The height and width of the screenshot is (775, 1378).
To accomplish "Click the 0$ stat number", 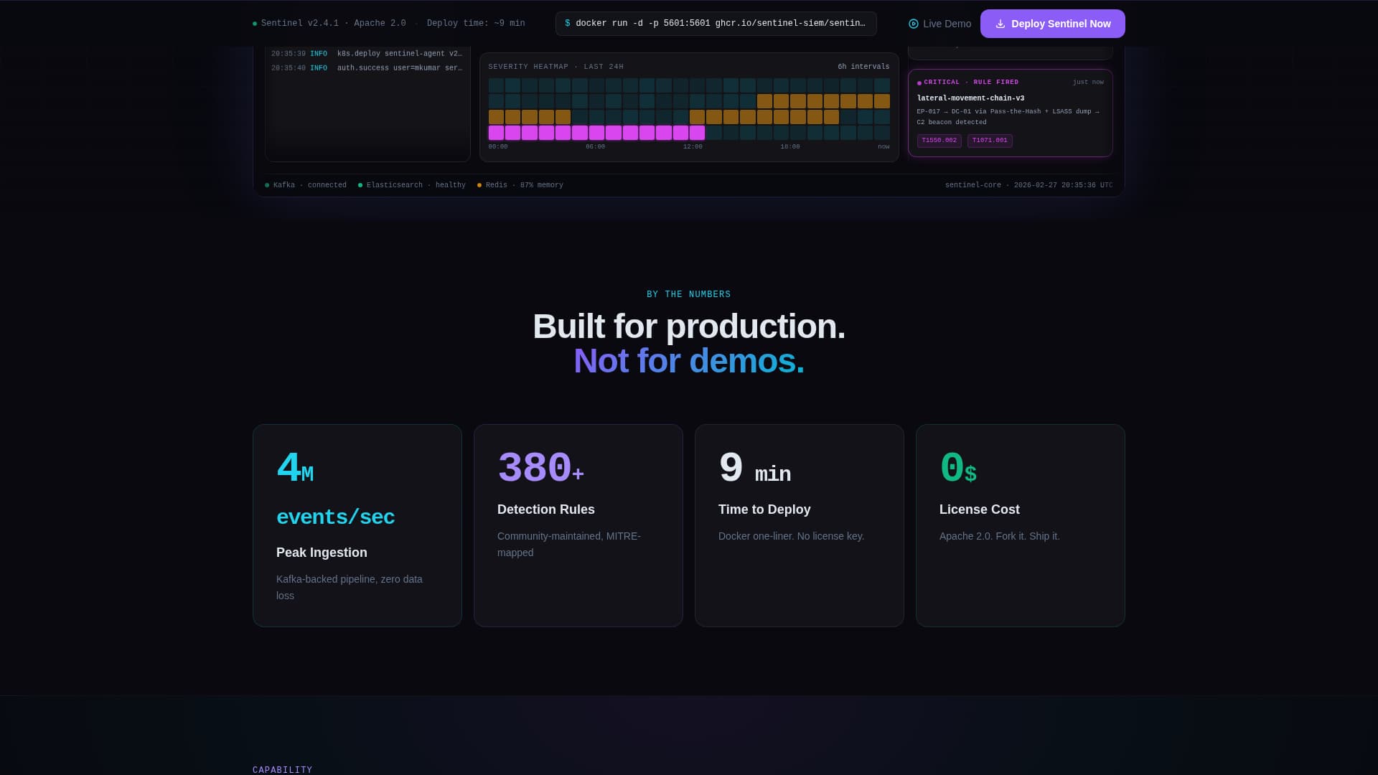I will click(x=958, y=469).
